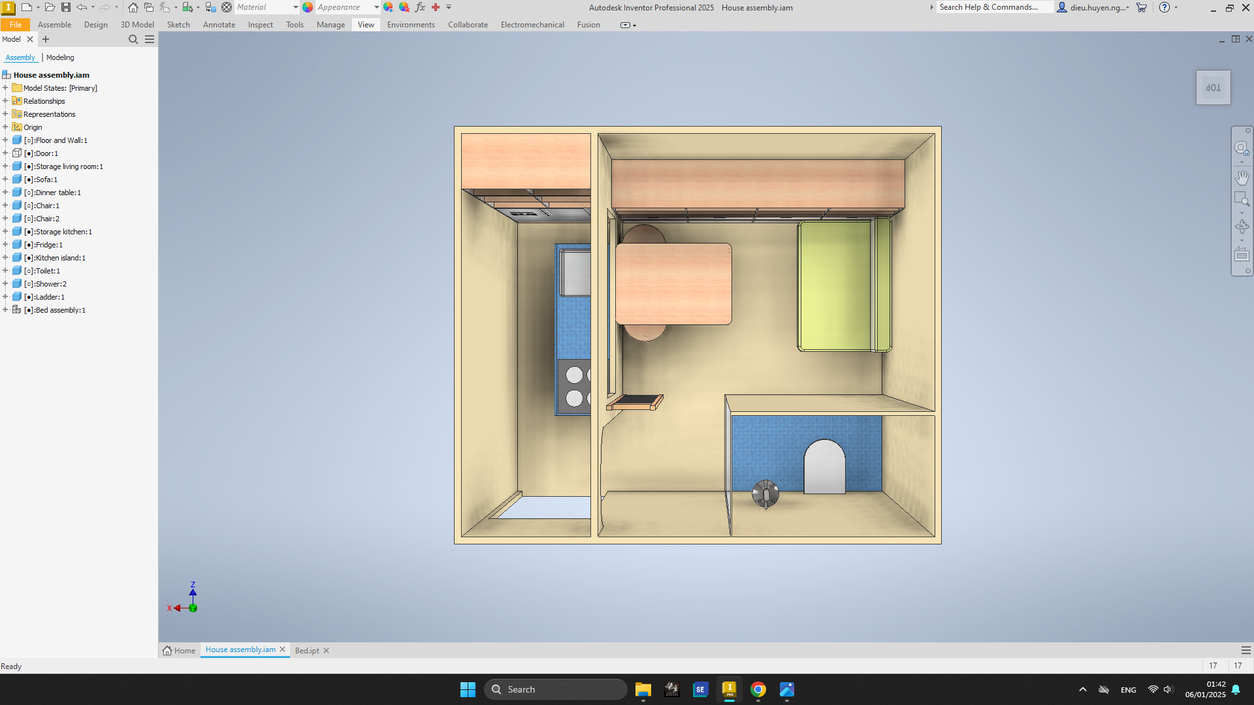Image resolution: width=1254 pixels, height=705 pixels.
Task: Select Sofa:1 in the model tree
Action: pos(40,180)
